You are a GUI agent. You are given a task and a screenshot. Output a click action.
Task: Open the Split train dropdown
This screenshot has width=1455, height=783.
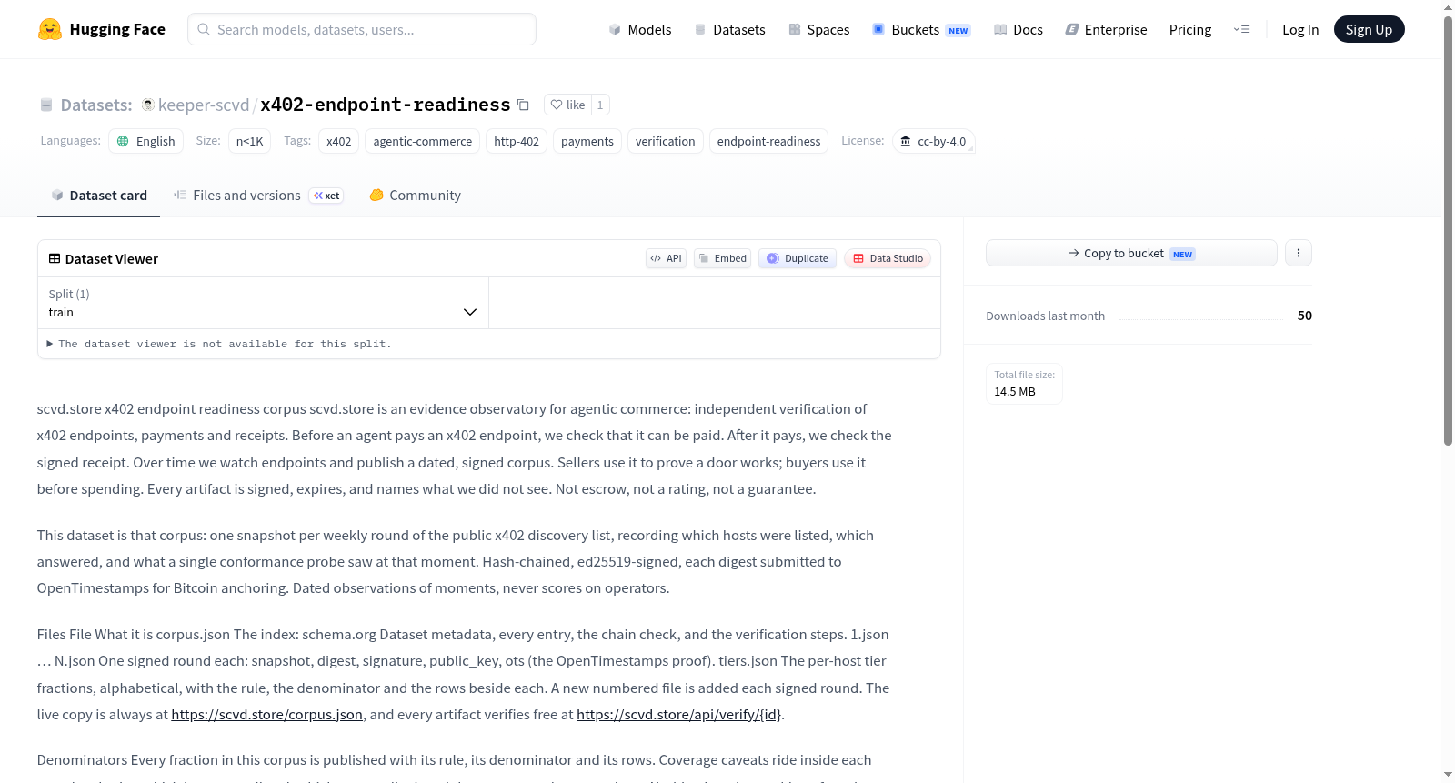click(x=263, y=303)
